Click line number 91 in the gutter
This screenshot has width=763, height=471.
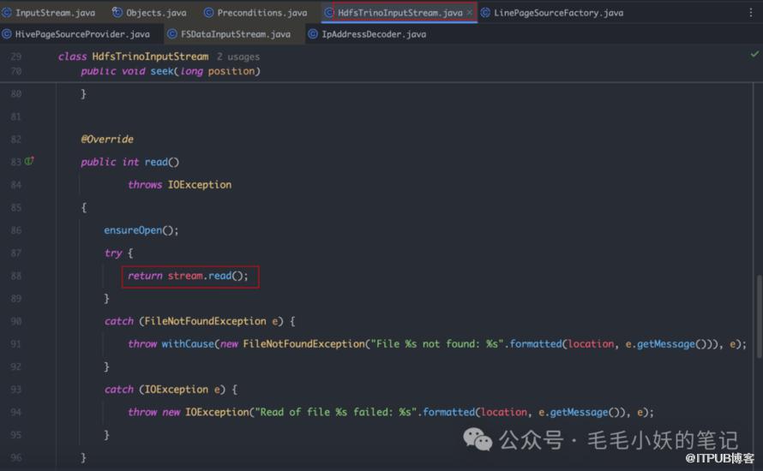pos(15,343)
